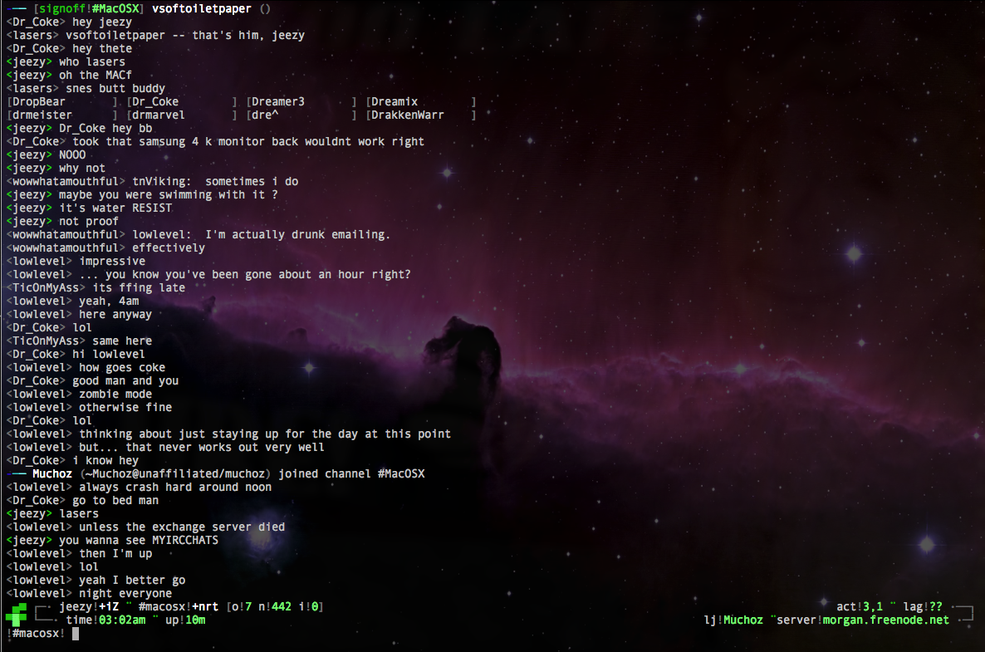This screenshot has width=985, height=652.
Task: Select jeezy!+iZ nick mode entry
Action: (89, 607)
